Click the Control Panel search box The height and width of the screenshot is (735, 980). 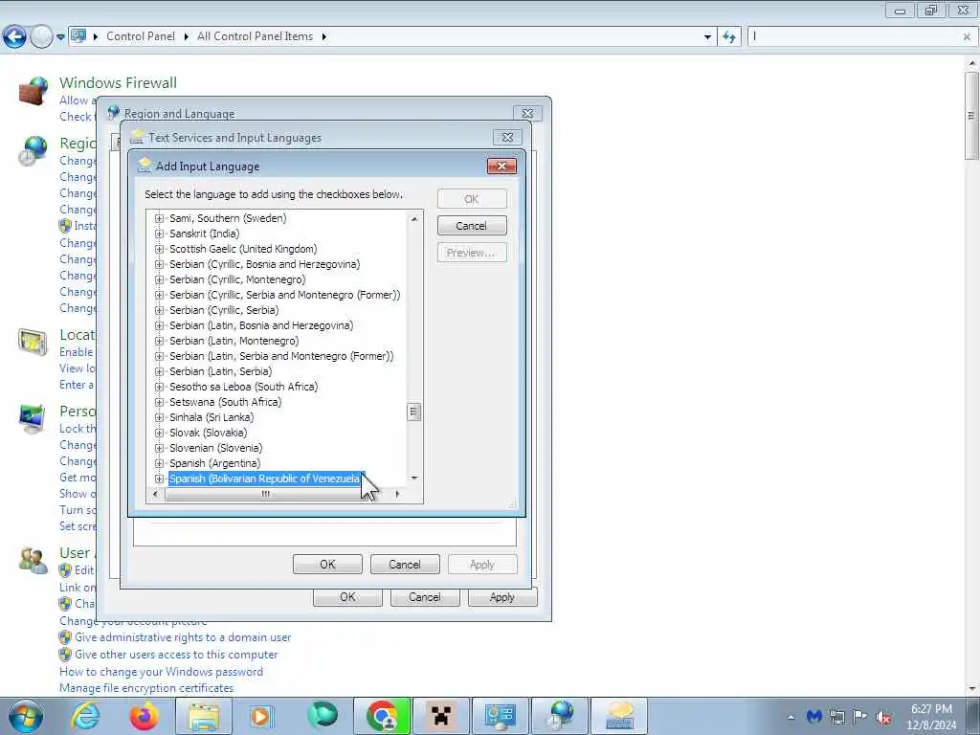pyautogui.click(x=854, y=37)
